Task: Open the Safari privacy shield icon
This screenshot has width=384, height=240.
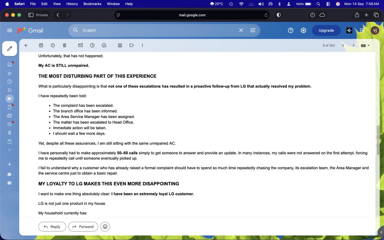Action: 279,15
